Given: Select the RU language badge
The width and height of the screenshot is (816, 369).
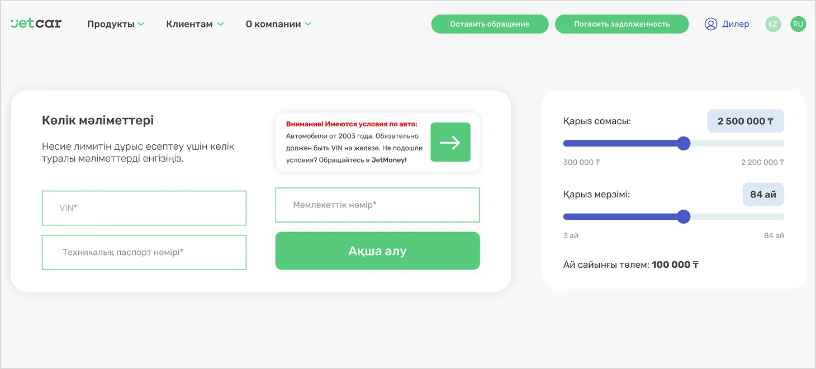Looking at the screenshot, I should [798, 23].
